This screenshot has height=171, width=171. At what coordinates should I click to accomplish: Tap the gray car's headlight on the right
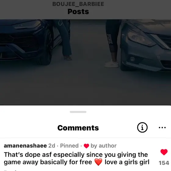pyautogui.click(x=141, y=37)
